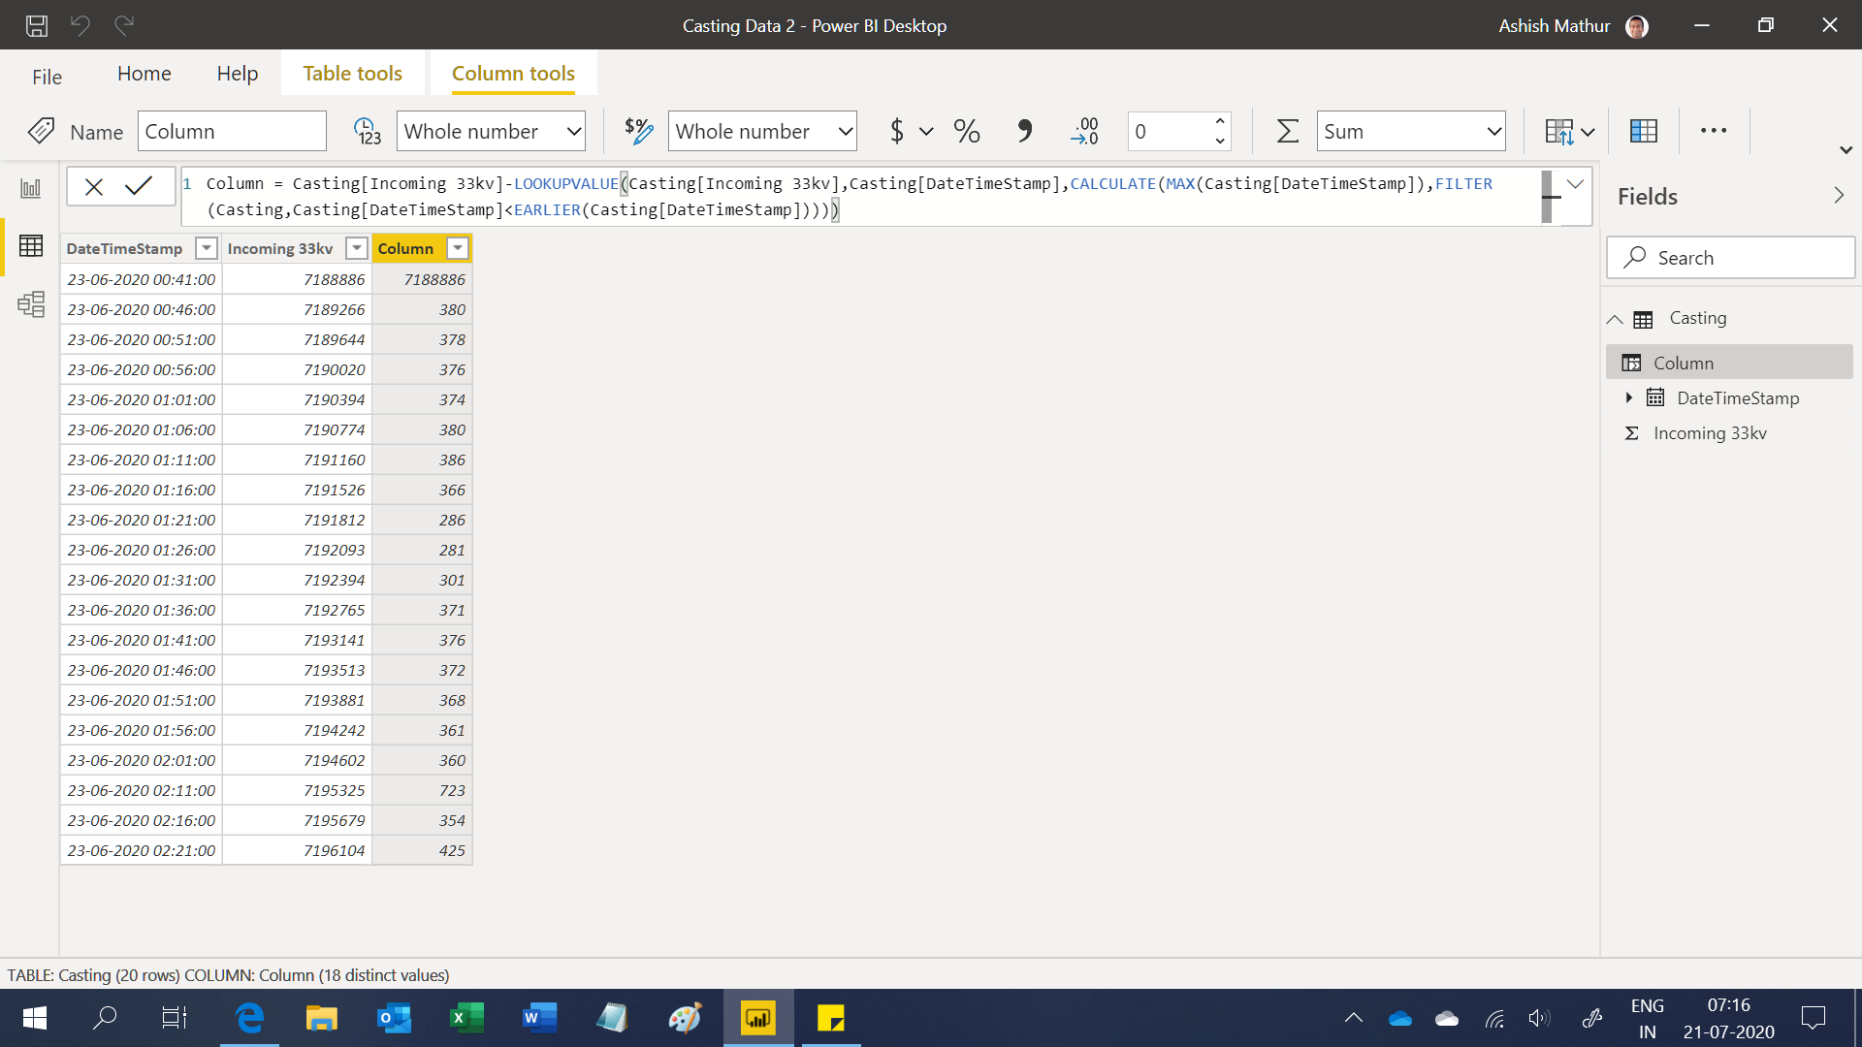Click the currency dollar format icon
1862x1047 pixels.
click(897, 131)
